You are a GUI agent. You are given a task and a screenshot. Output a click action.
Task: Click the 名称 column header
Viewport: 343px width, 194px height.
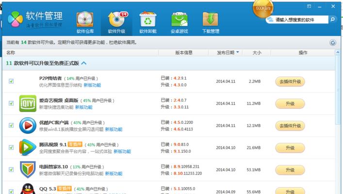[11, 52]
